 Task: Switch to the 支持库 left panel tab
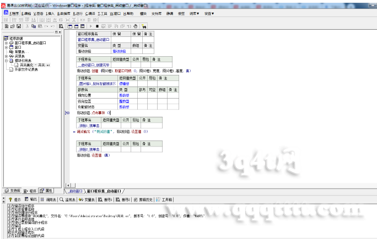(x=13, y=191)
